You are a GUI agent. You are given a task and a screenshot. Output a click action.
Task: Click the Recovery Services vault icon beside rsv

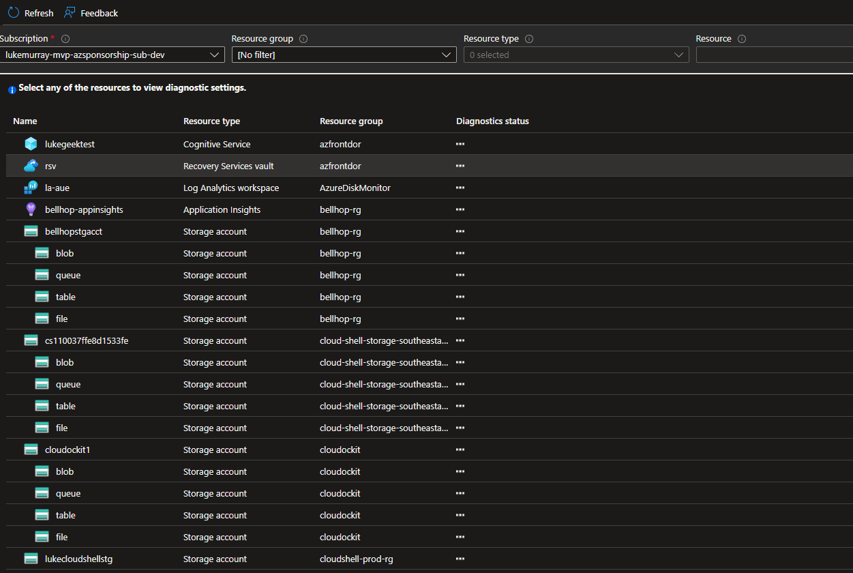pos(31,166)
